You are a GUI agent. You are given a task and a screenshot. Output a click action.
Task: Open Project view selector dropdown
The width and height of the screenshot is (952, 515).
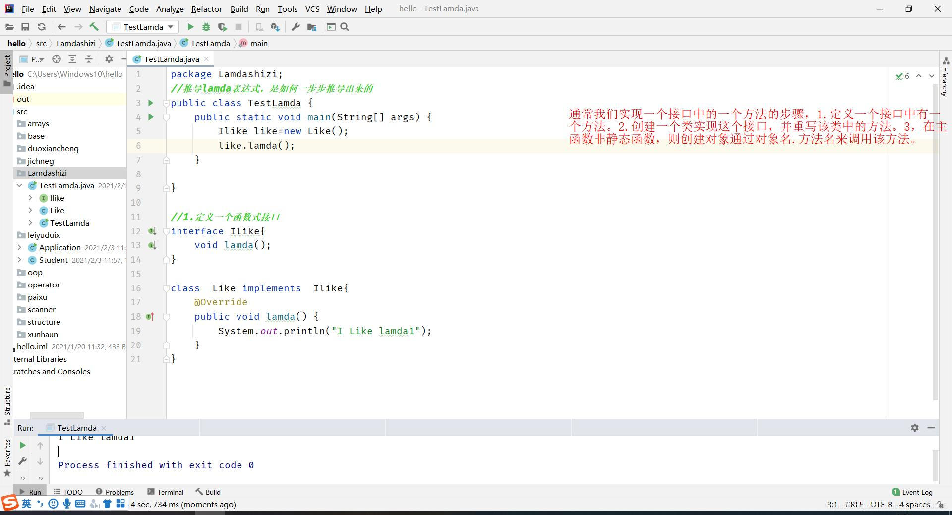(32, 59)
